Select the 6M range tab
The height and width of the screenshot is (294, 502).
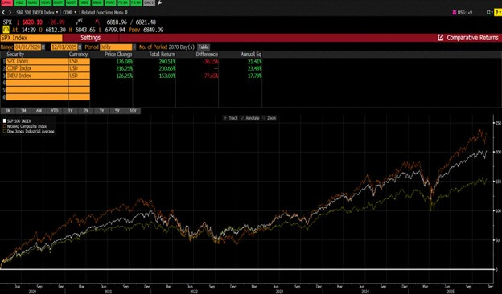[39, 111]
